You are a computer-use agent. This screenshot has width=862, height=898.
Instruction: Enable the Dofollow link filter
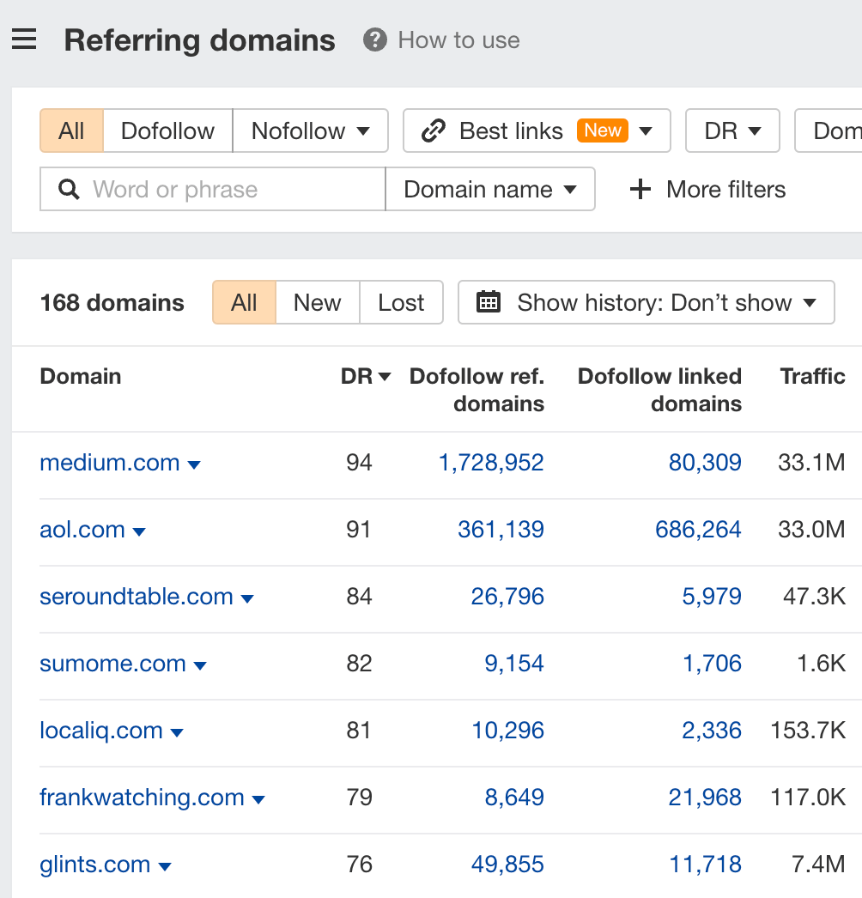[x=167, y=130]
